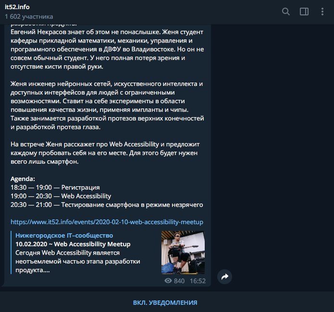Click the bold Agenda: heading

click(x=23, y=179)
